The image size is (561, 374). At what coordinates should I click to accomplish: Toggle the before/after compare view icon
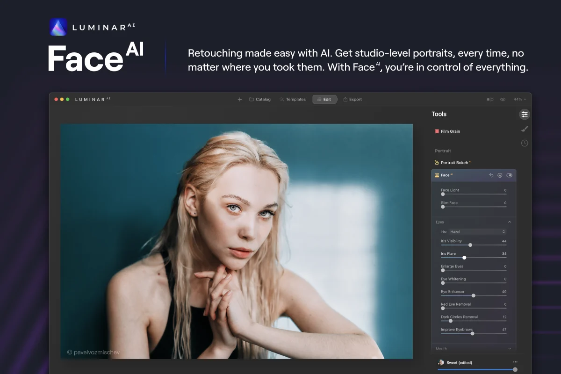[490, 100]
